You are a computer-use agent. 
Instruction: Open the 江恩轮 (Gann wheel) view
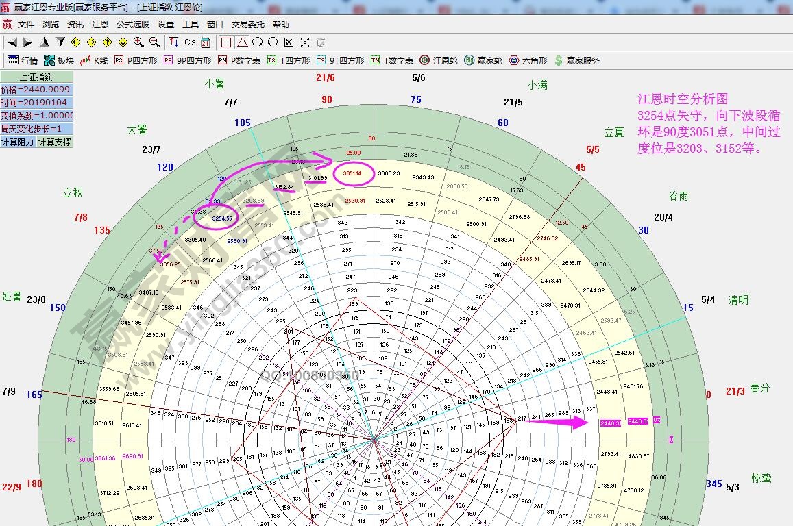point(439,60)
